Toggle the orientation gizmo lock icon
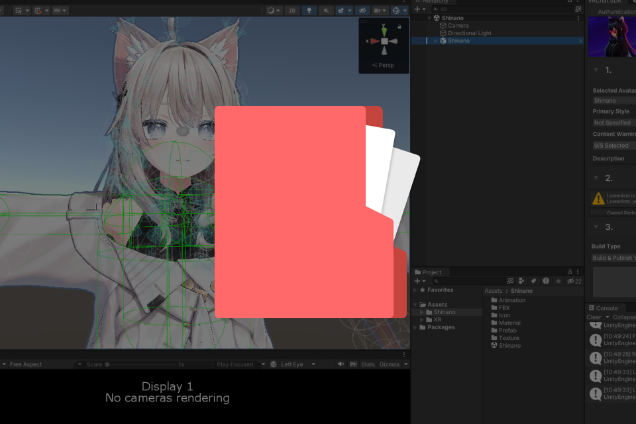 click(x=399, y=26)
